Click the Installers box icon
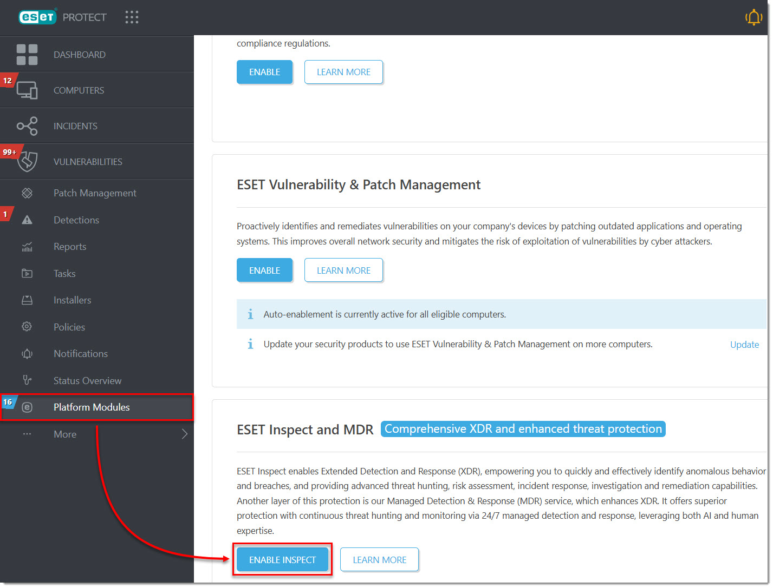The width and height of the screenshot is (773, 588). [x=27, y=300]
